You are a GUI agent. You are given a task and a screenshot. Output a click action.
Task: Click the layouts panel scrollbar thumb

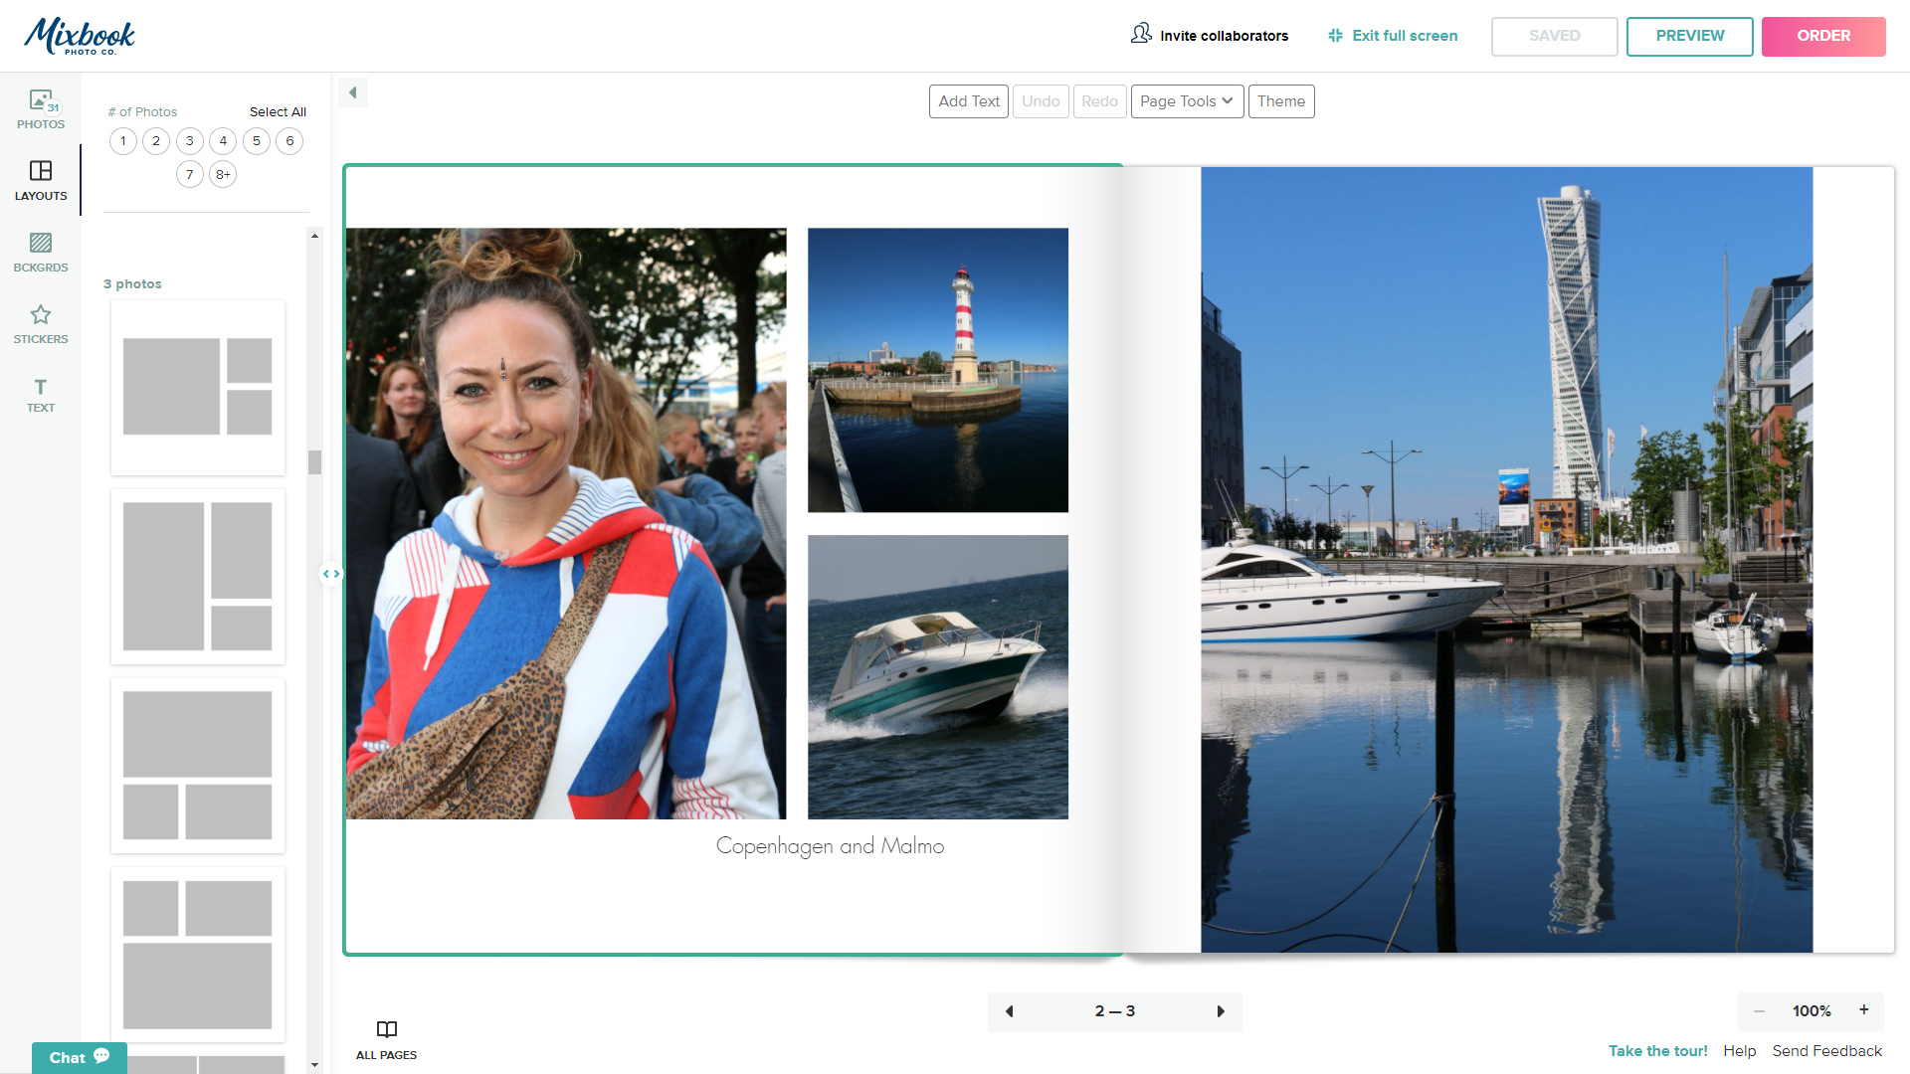[314, 462]
